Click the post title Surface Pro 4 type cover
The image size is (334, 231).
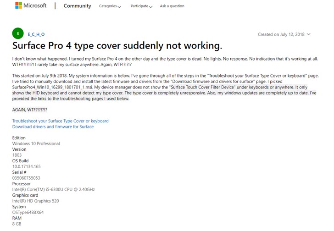tap(117, 45)
